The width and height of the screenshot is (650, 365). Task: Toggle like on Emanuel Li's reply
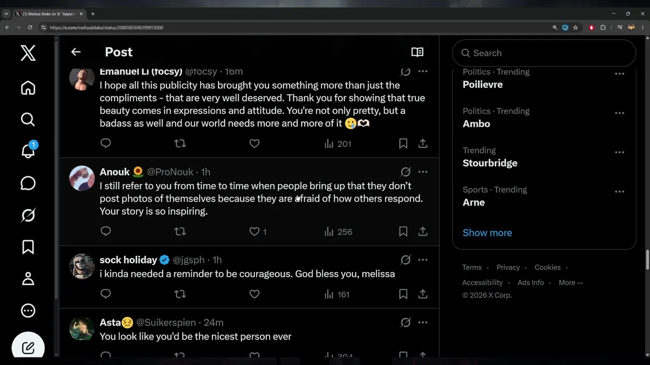tap(254, 143)
